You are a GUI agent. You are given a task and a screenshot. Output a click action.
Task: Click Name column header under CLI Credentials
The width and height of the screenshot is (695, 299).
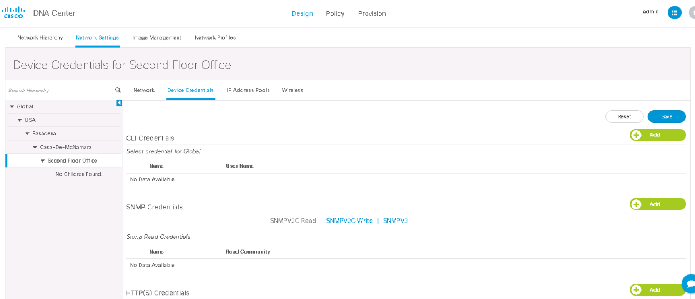pos(156,166)
